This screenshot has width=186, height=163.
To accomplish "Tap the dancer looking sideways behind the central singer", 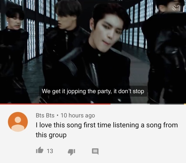I will coord(66,36).
